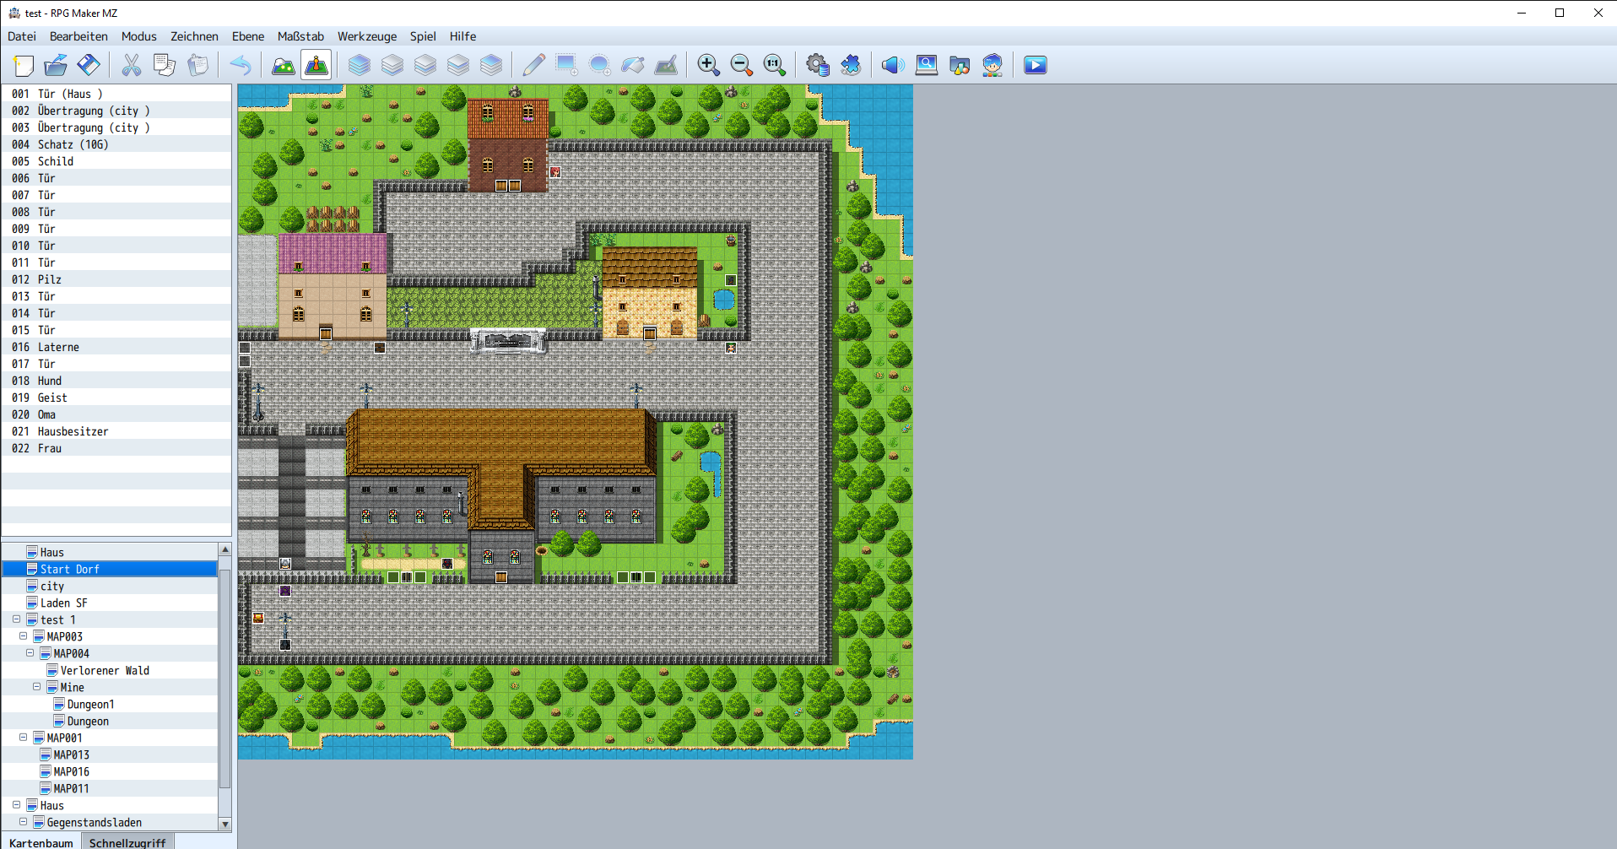Viewport: 1617px width, 849px height.
Task: Switch to Map editing mode
Action: coord(284,65)
